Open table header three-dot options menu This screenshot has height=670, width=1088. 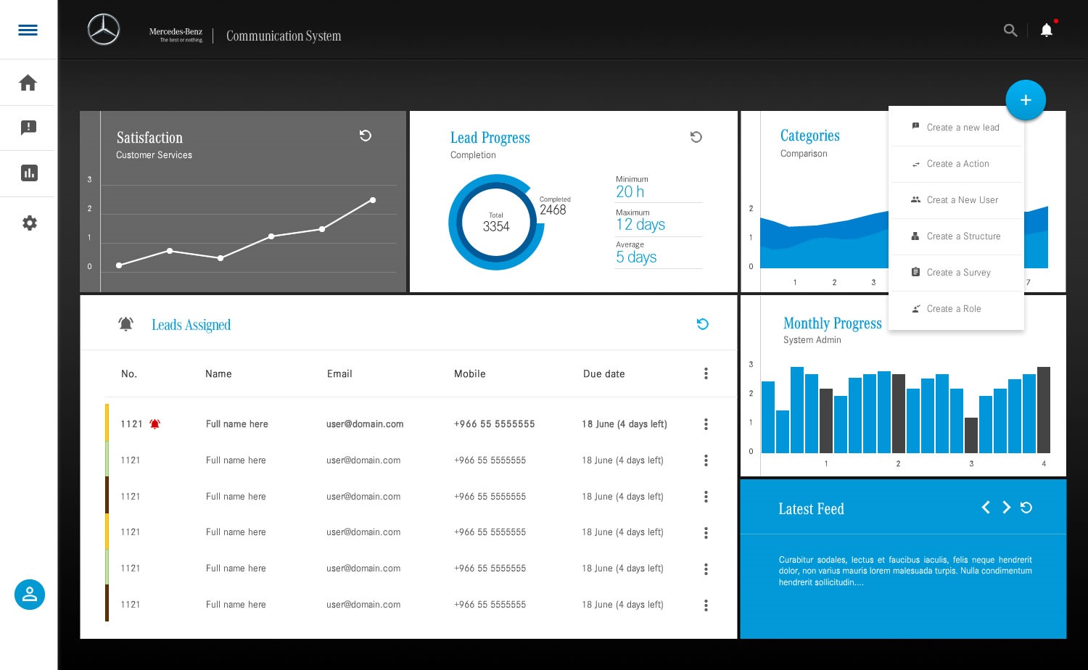click(706, 373)
